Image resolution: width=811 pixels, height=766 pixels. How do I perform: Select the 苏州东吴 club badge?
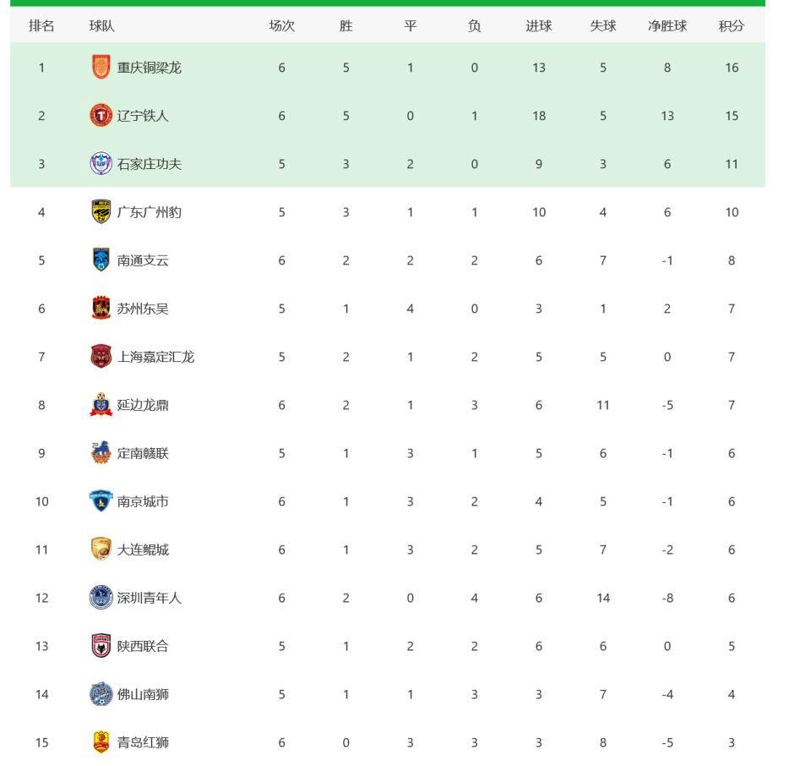101,308
